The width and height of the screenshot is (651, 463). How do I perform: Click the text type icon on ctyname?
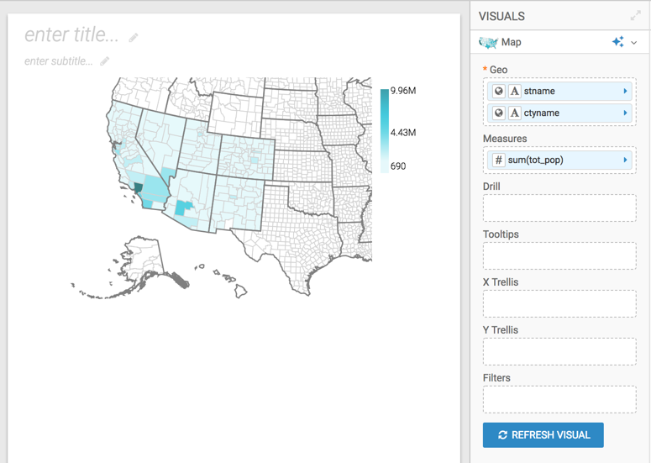(x=514, y=113)
